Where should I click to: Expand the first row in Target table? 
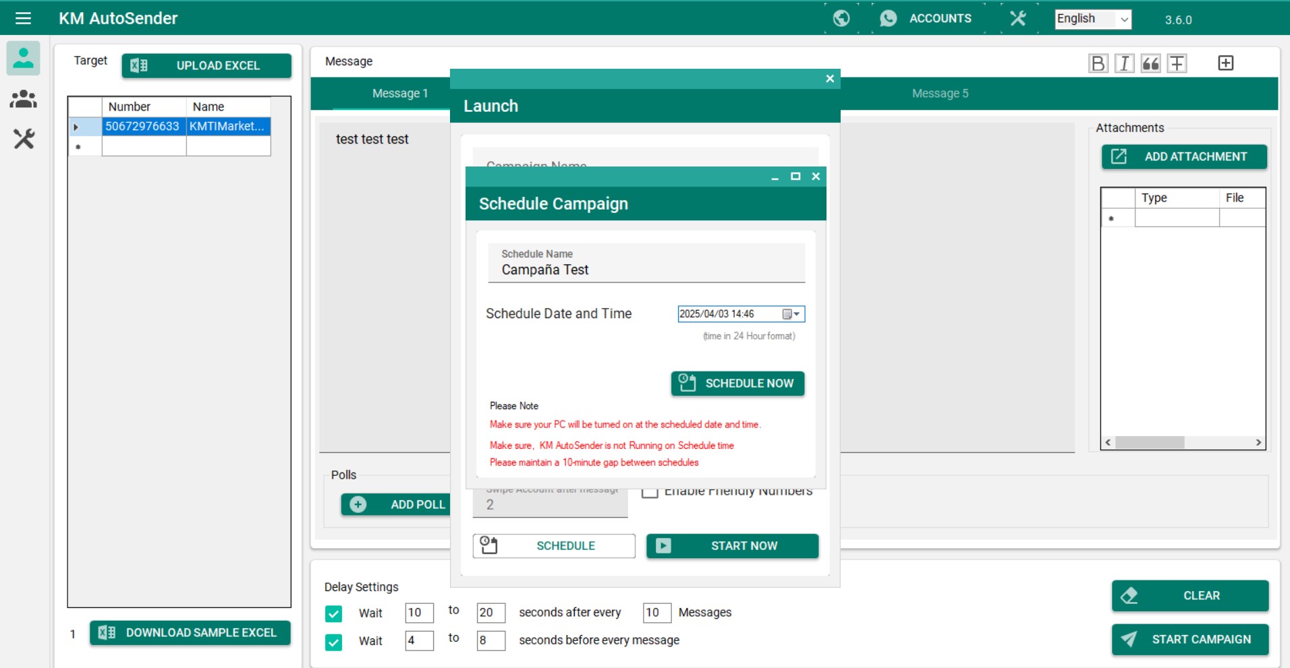(x=76, y=127)
